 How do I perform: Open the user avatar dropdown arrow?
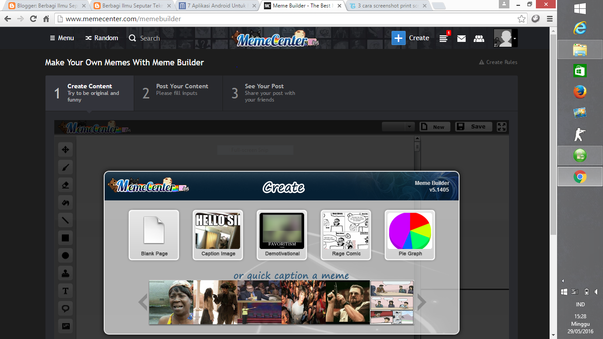pyautogui.click(x=515, y=38)
